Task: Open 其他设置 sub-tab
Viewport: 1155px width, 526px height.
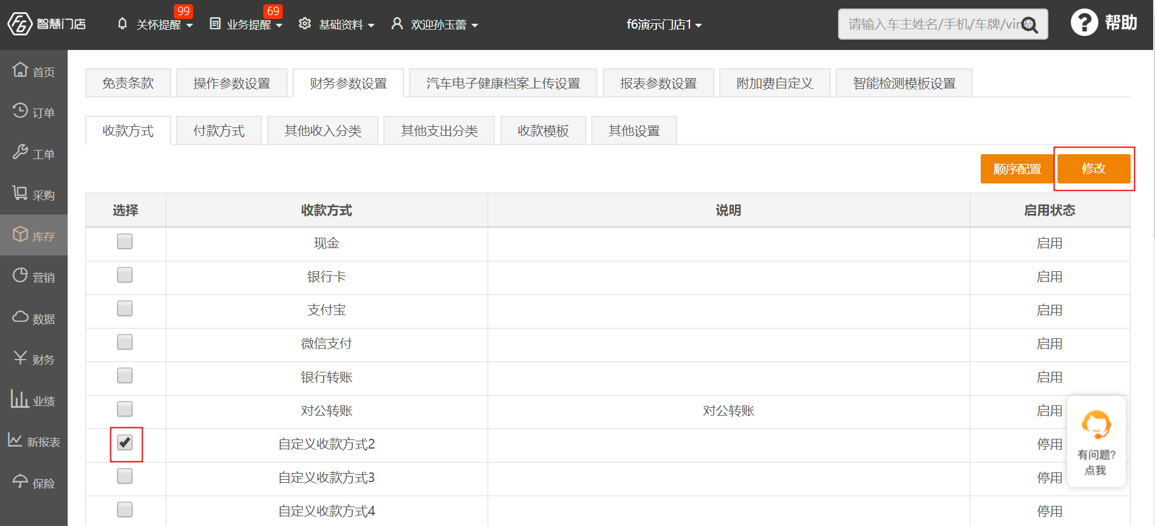Action: (x=634, y=130)
